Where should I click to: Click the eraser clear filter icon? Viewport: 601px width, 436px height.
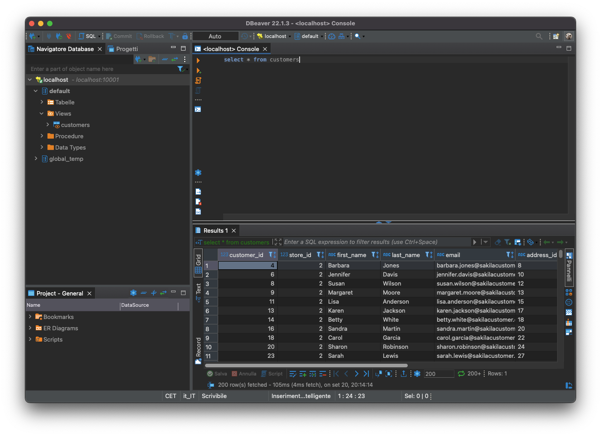point(498,242)
